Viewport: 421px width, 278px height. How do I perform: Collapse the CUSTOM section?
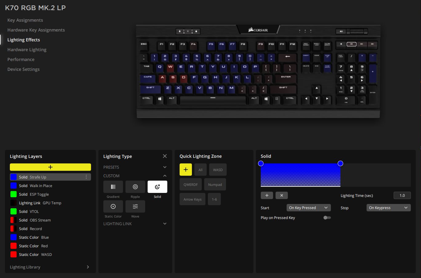point(135,176)
